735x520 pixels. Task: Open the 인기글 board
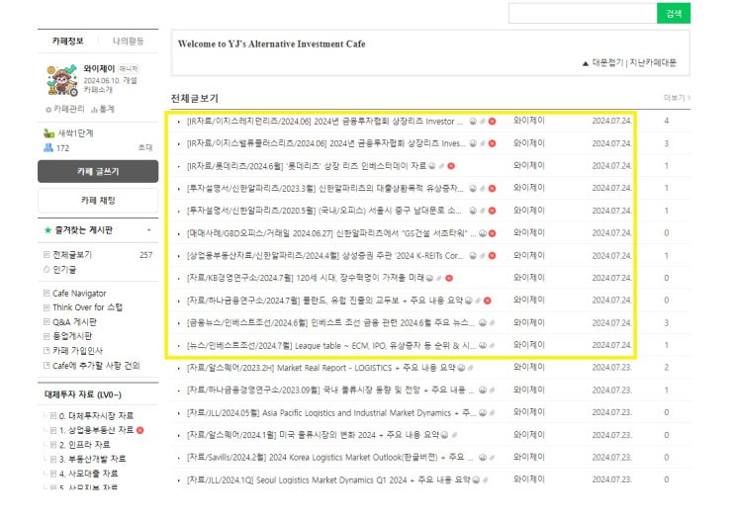64,269
